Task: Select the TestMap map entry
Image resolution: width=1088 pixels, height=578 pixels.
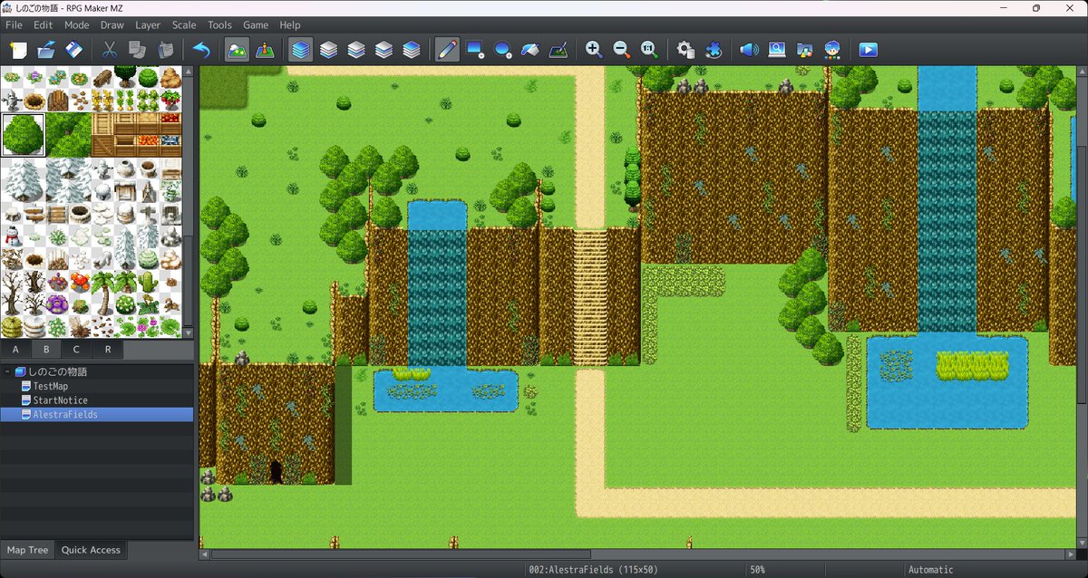Action: [x=51, y=386]
